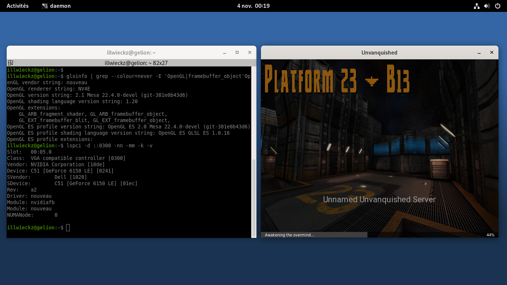Open the clock calendar showing 4 nov. 00:19
This screenshot has width=507, height=285.
(x=253, y=6)
